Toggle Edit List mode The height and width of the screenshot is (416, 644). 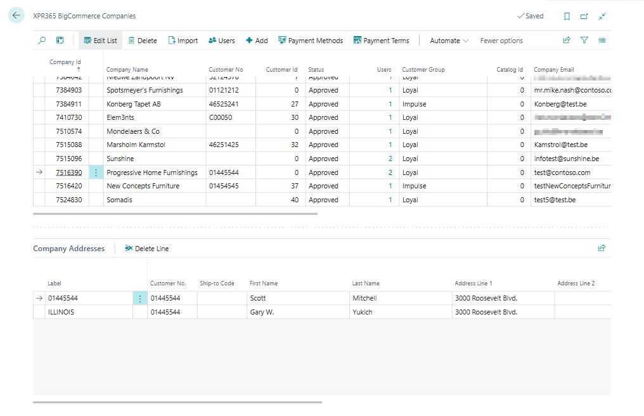pyautogui.click(x=101, y=41)
